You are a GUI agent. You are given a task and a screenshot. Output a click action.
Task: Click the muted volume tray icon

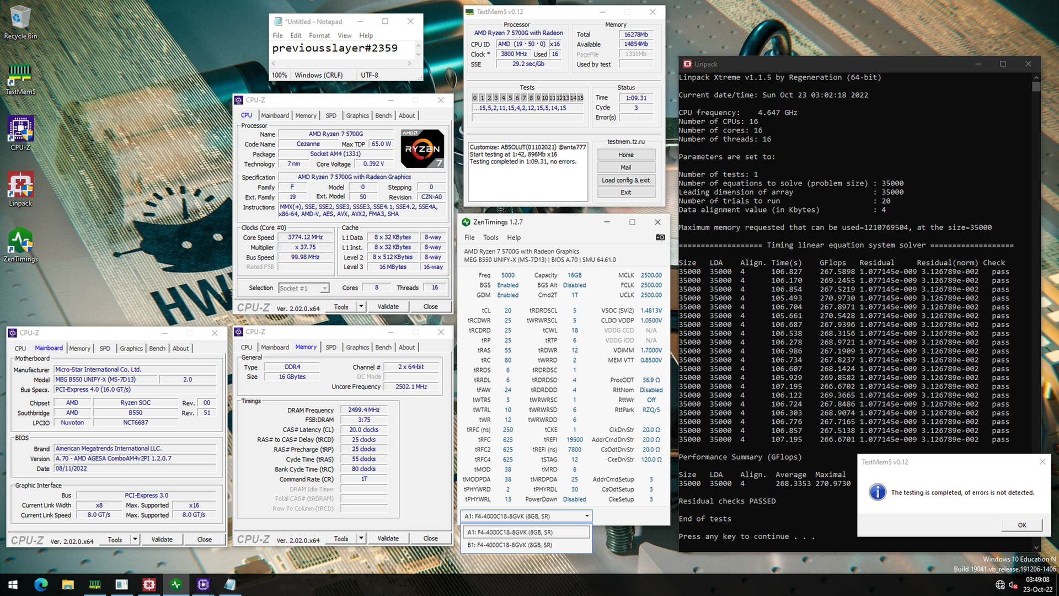1013,584
